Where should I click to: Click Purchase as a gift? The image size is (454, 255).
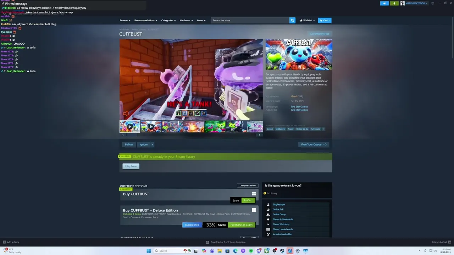click(x=242, y=225)
